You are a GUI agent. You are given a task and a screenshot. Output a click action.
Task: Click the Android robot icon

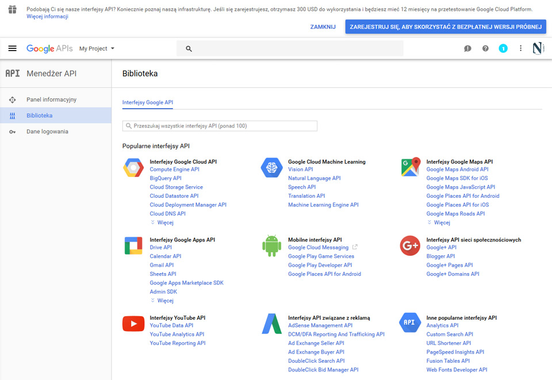pyautogui.click(x=272, y=245)
